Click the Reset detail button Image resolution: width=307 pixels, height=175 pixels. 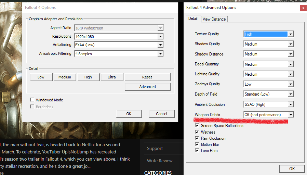[x=147, y=77]
